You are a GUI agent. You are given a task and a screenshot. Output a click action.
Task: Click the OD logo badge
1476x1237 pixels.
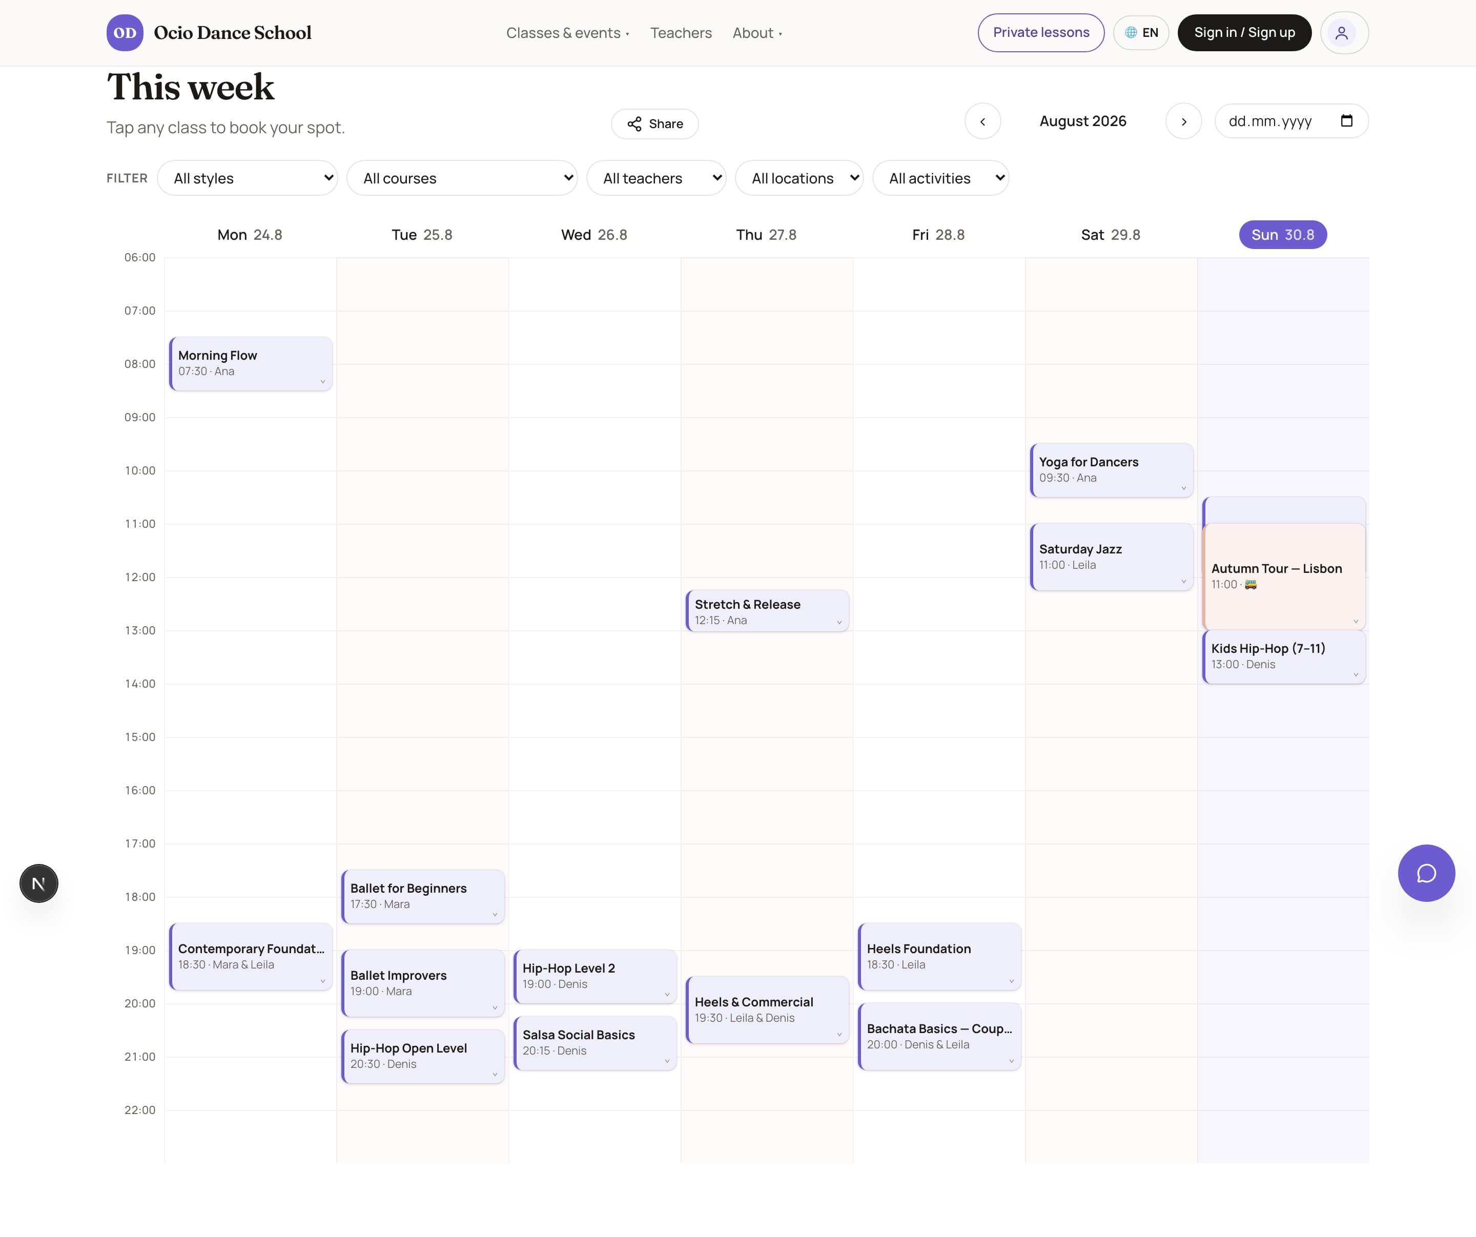tap(125, 33)
